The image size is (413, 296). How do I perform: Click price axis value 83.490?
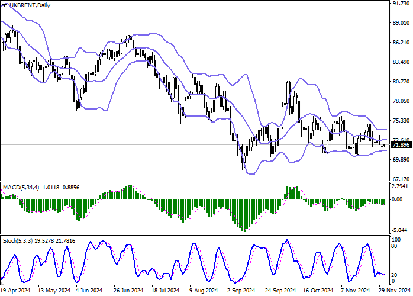click(x=401, y=62)
